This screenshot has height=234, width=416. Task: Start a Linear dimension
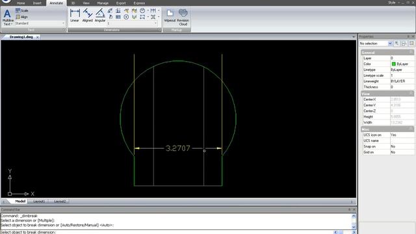point(75,15)
